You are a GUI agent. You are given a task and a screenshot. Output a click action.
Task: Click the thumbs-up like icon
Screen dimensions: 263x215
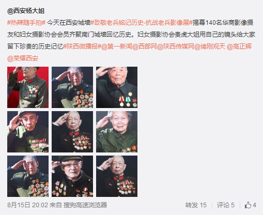(x=247, y=205)
